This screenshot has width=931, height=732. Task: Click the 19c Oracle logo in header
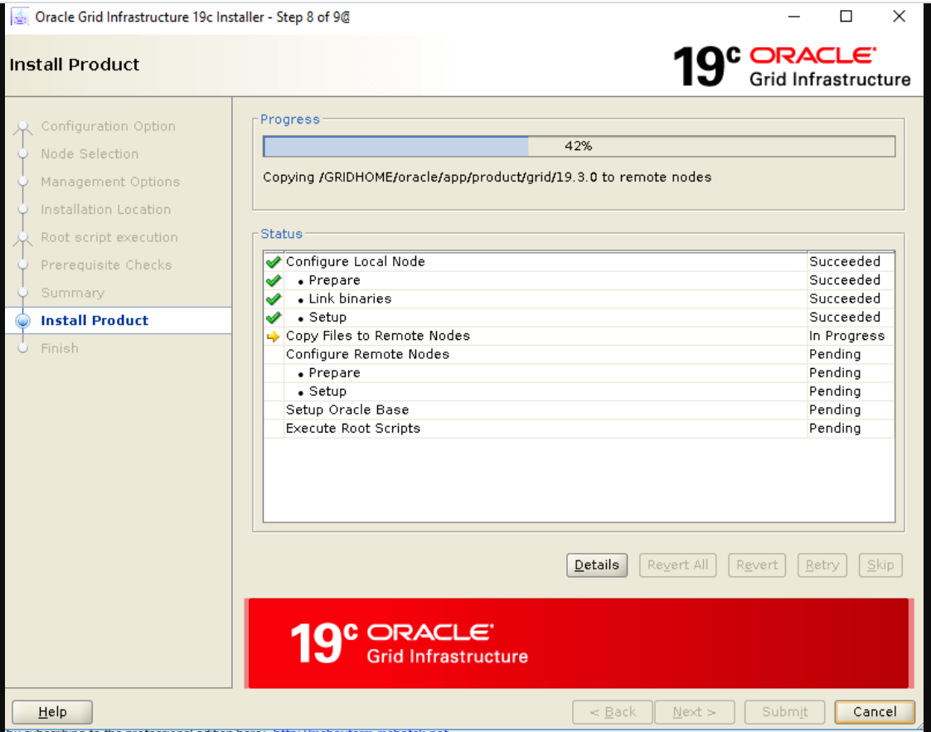792,65
